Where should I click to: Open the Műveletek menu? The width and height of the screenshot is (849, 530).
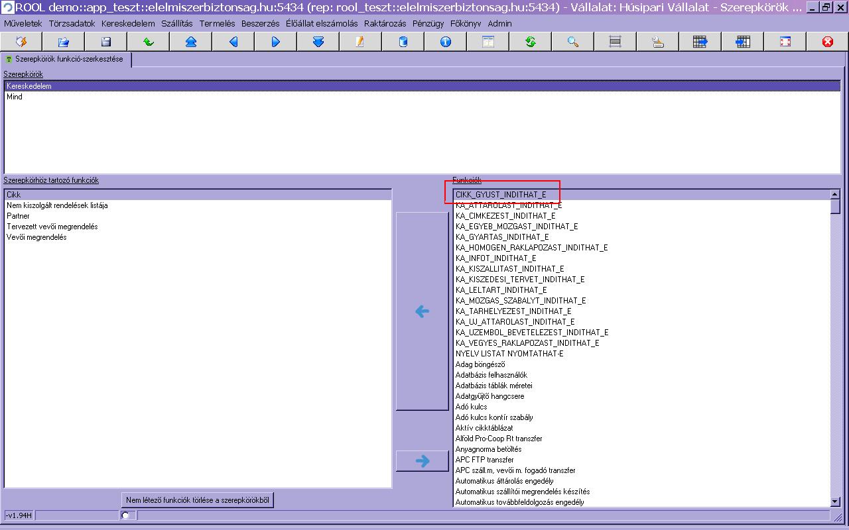(23, 23)
